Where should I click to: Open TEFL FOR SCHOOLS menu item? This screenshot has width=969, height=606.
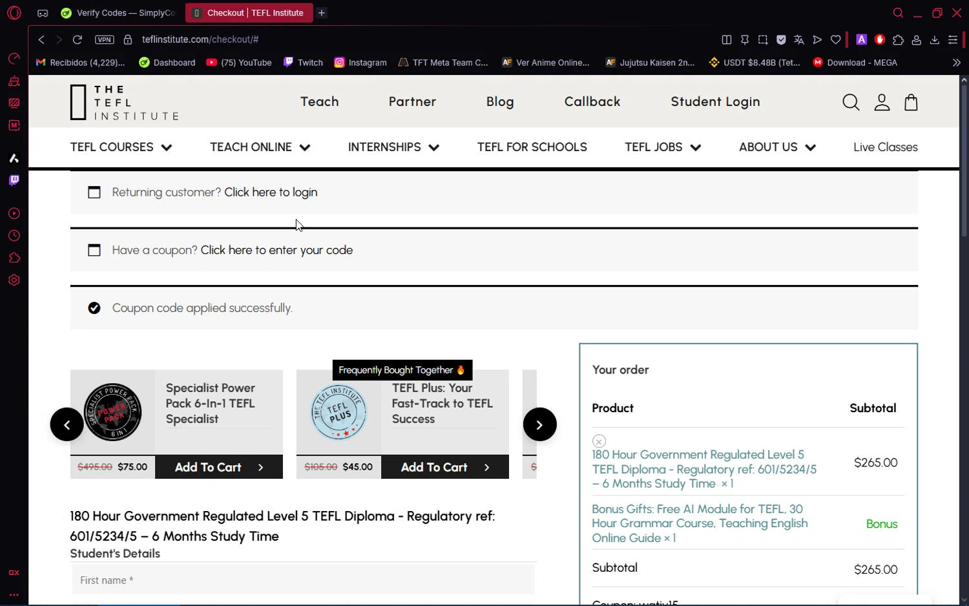point(532,147)
